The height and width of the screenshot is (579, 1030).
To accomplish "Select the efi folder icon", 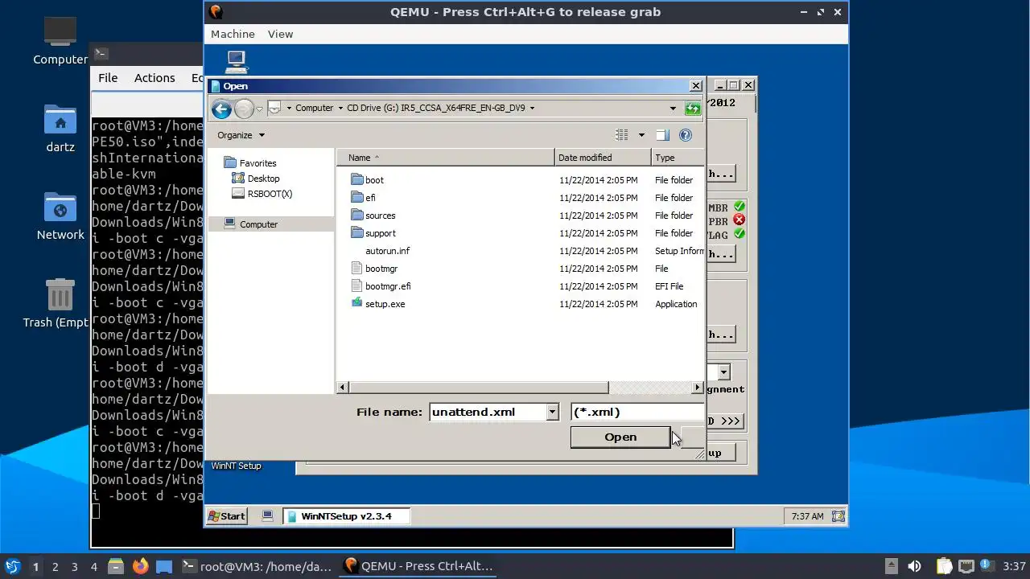I will (358, 197).
